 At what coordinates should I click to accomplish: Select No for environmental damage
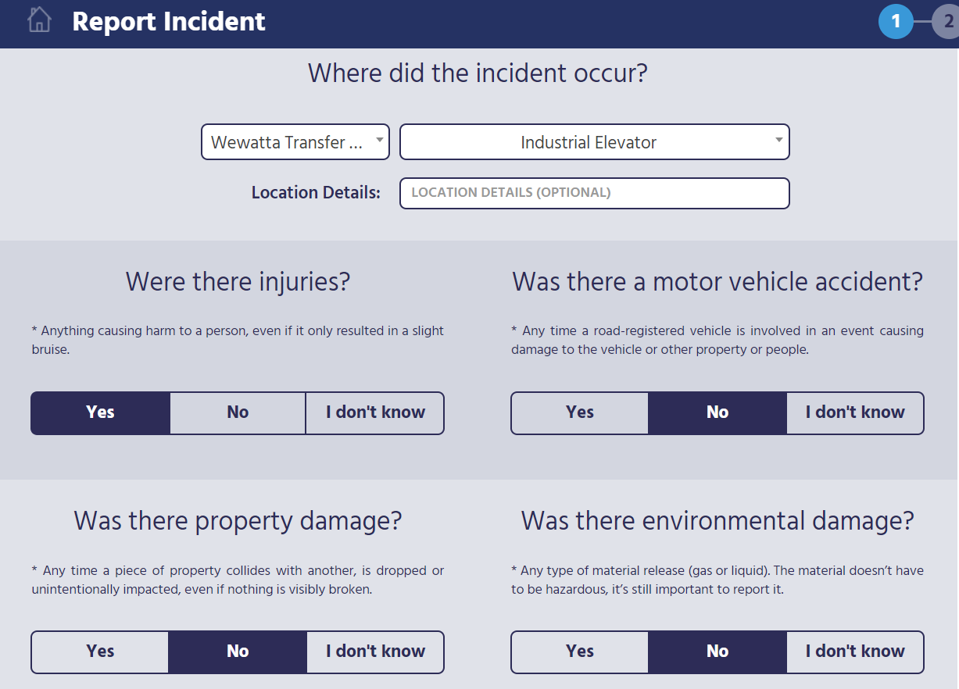click(x=717, y=652)
